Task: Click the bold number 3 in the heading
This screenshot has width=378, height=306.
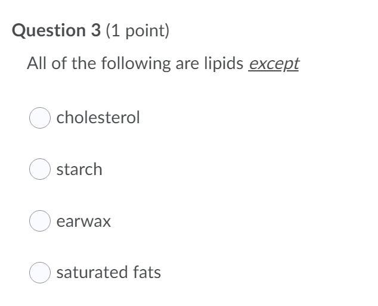Action: tap(96, 30)
